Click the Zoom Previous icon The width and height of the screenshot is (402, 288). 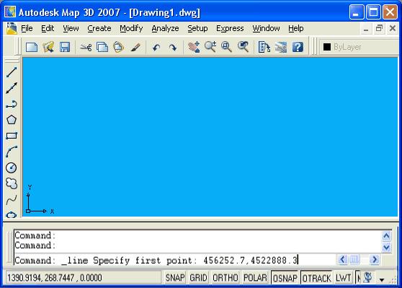pos(243,47)
